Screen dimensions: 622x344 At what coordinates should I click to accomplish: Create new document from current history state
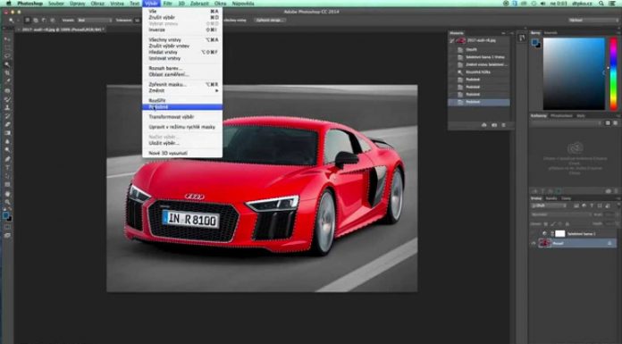point(484,125)
